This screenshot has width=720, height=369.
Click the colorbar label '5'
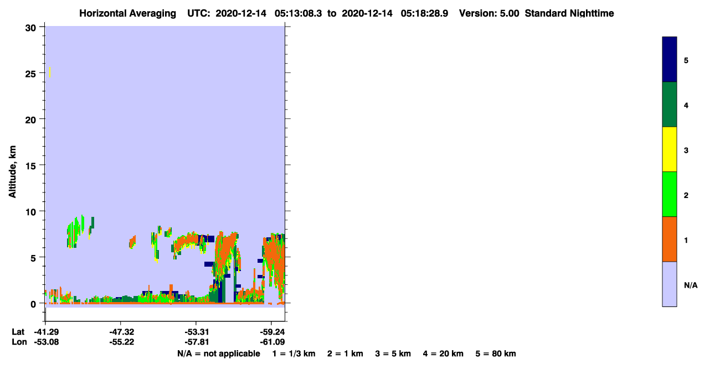point(686,60)
